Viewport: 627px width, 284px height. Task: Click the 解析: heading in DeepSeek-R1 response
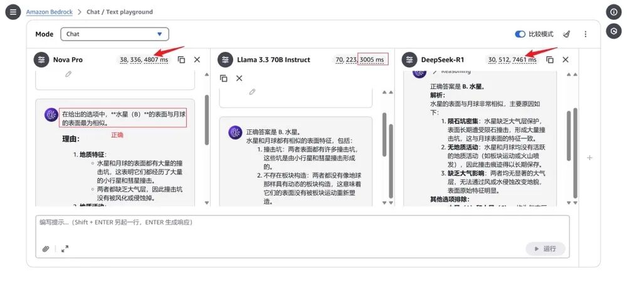(438, 95)
